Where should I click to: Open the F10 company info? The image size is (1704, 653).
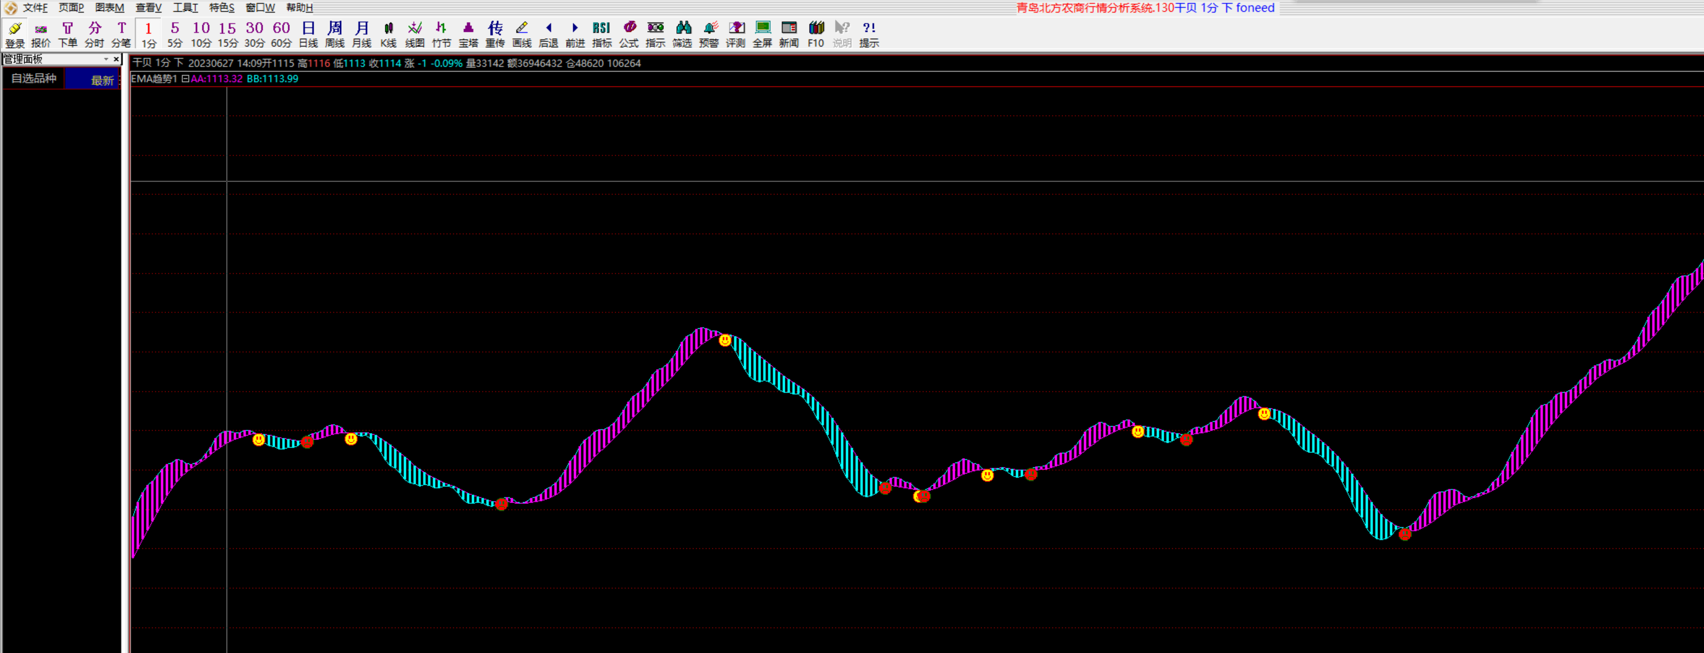click(x=816, y=35)
